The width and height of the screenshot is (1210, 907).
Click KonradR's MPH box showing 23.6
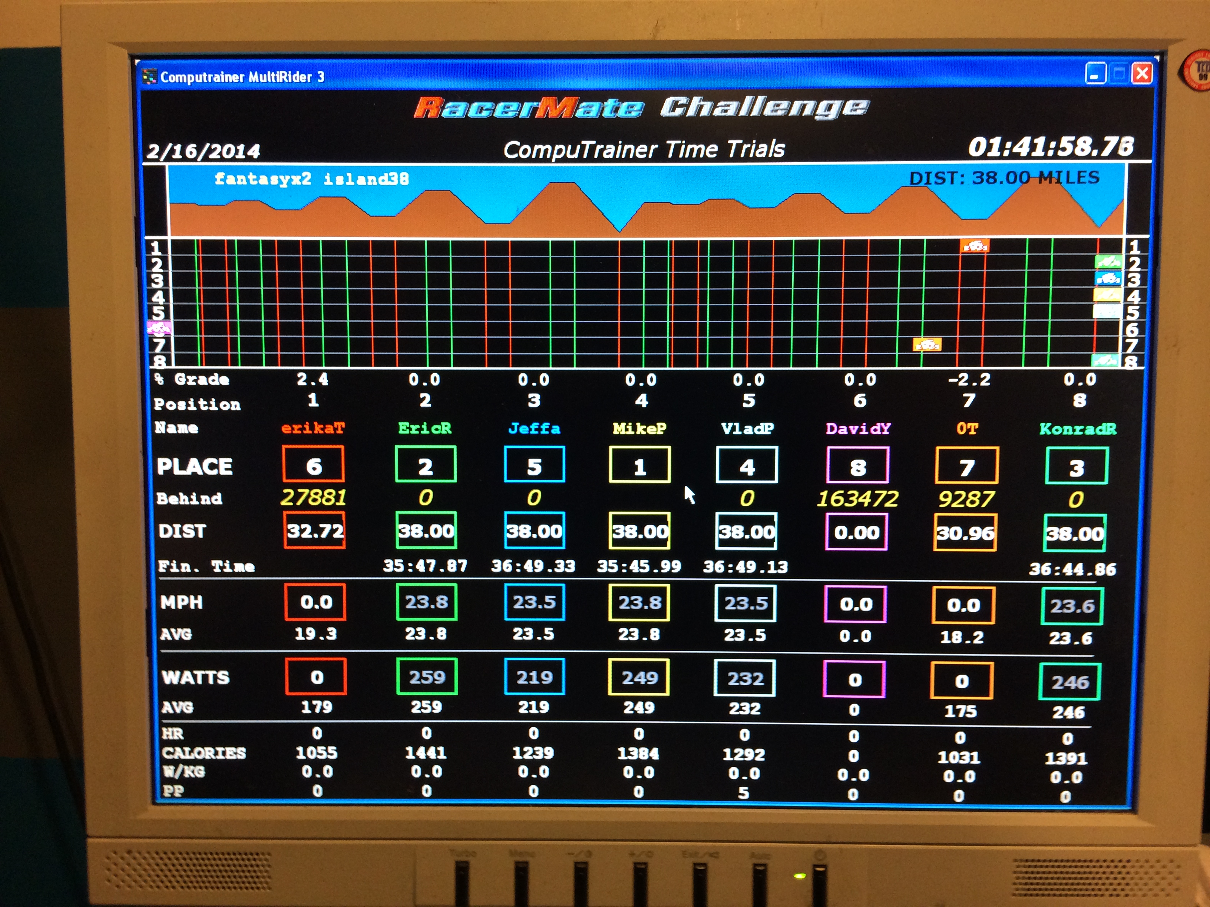click(1072, 606)
